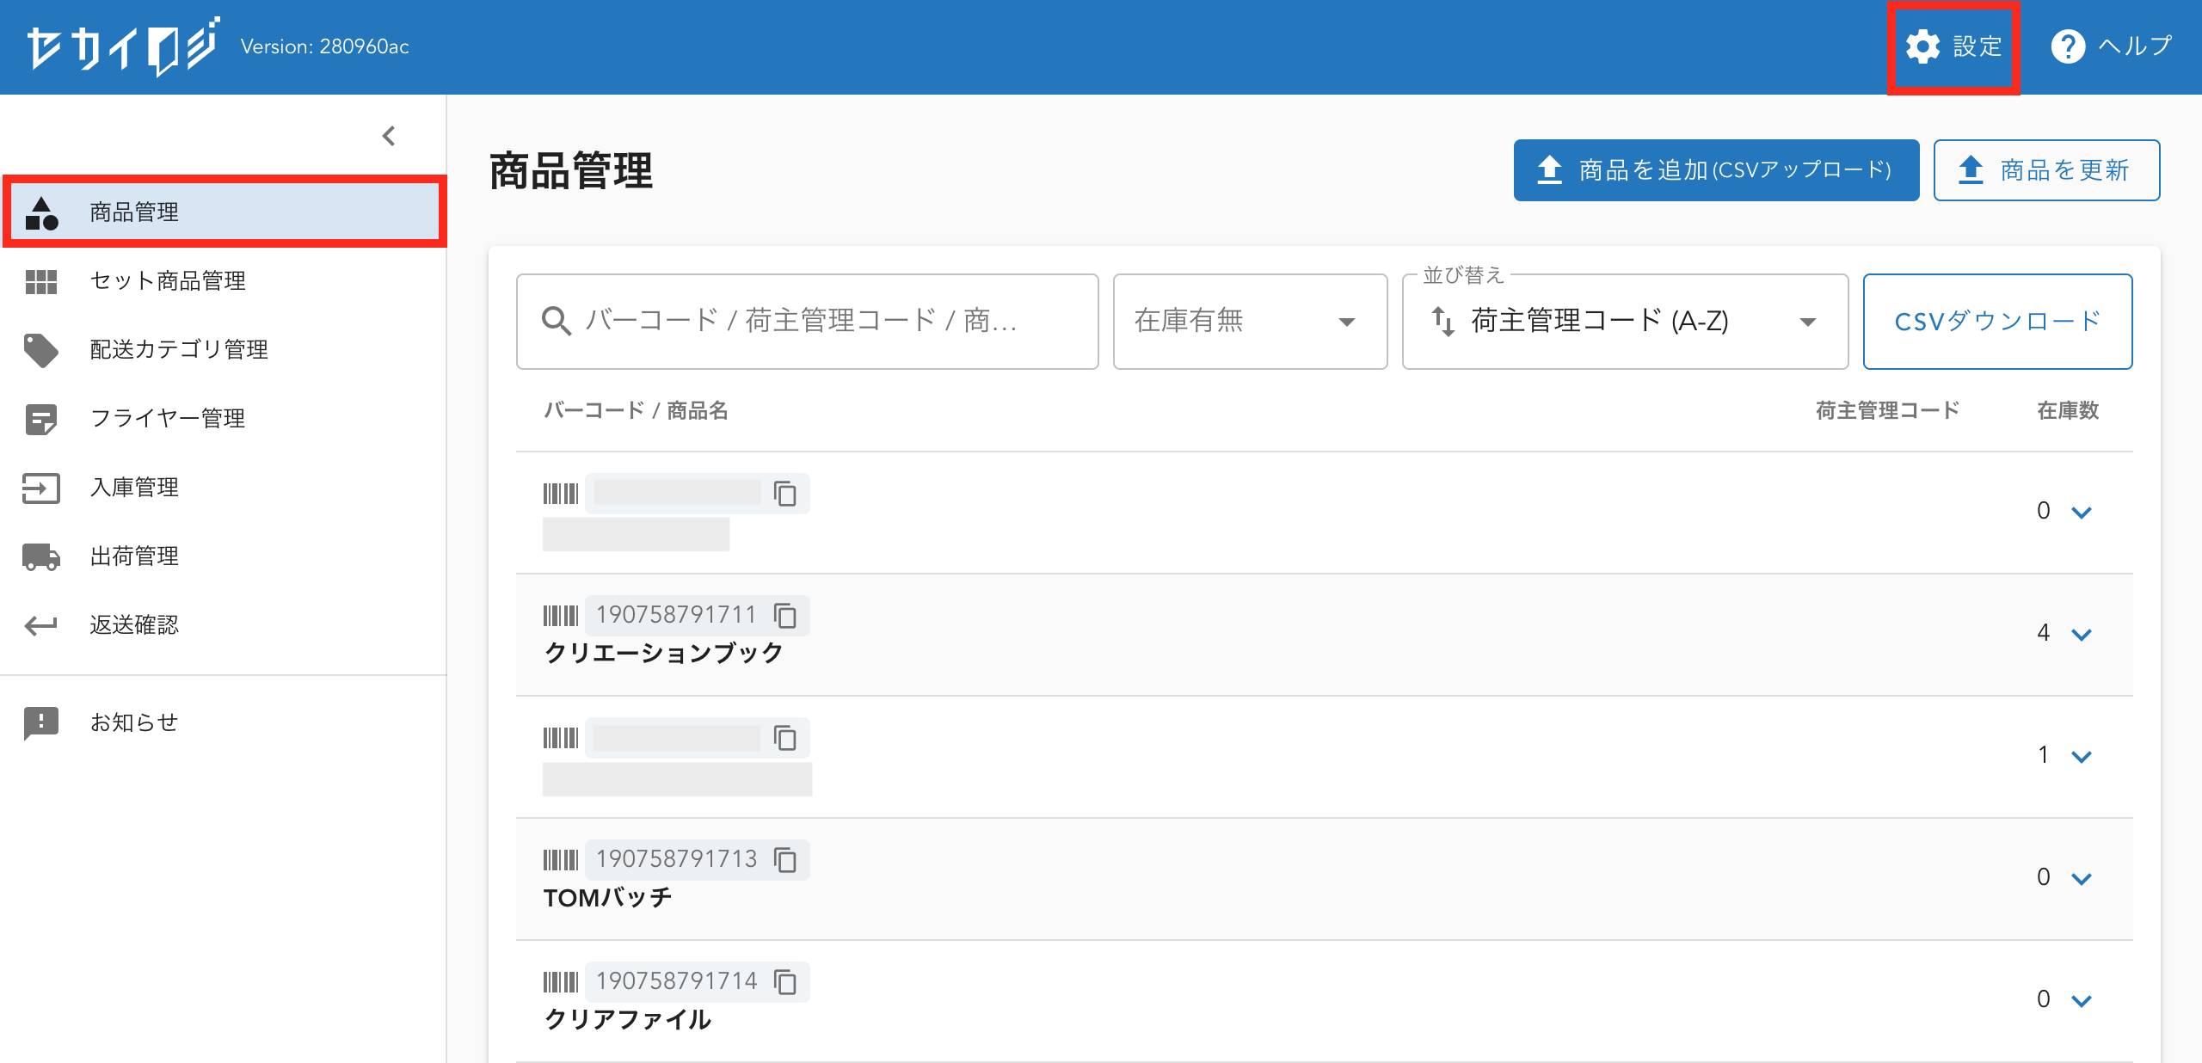Expand the クリエーションブック row chevron
The width and height of the screenshot is (2202, 1063).
pos(2082,635)
